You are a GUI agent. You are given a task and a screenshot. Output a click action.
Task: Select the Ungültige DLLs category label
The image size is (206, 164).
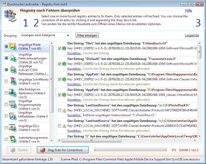pyautogui.click(x=29, y=128)
